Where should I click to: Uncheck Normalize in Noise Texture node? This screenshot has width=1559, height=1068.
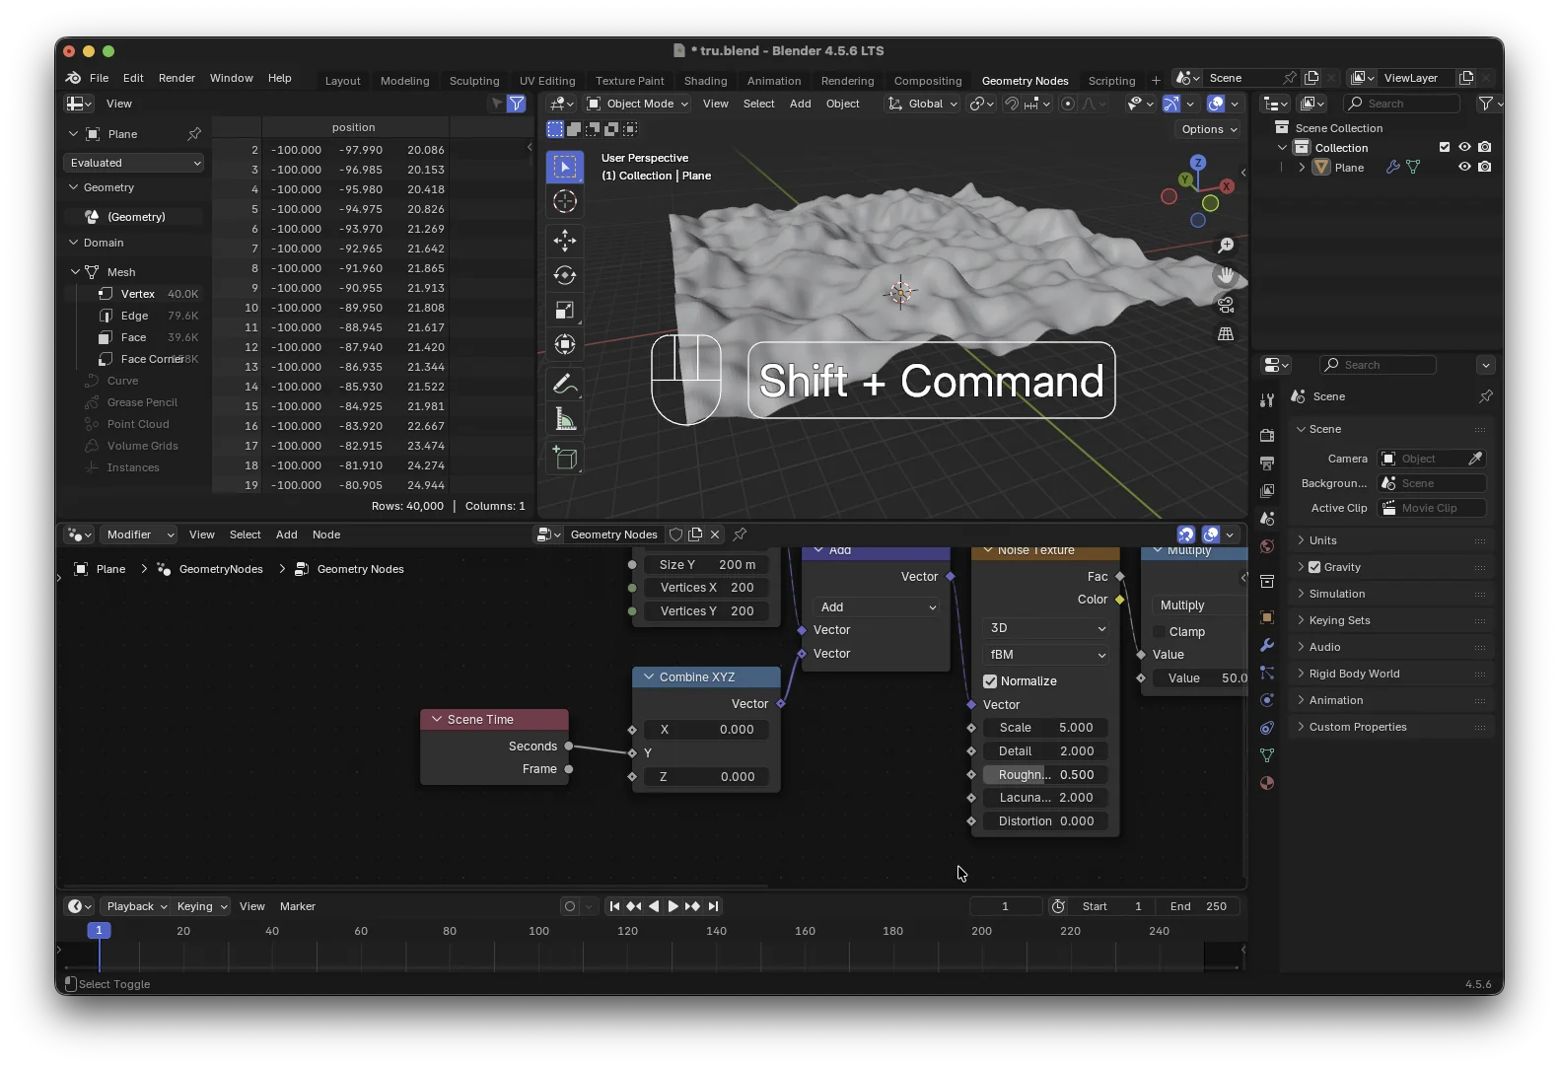pos(990,681)
